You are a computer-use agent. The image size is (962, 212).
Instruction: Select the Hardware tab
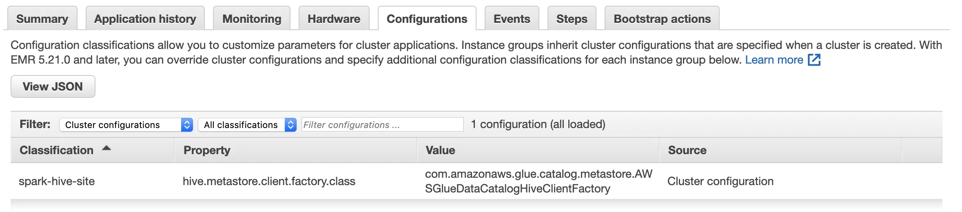coord(334,19)
